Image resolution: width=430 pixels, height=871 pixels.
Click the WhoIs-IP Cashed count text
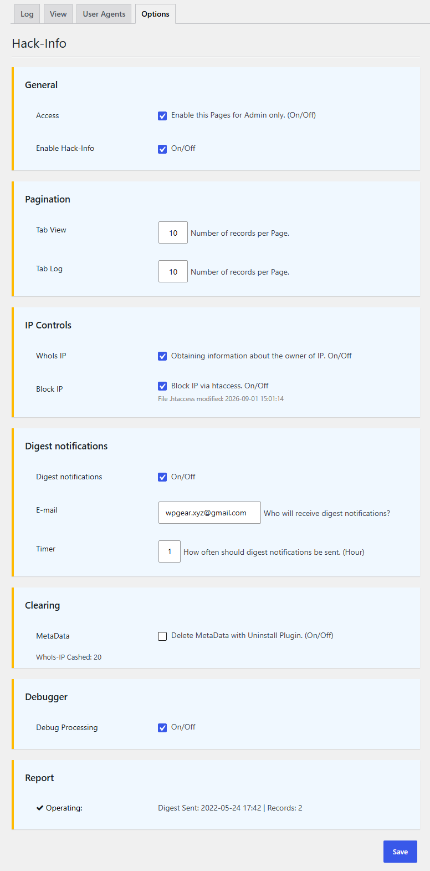coord(69,657)
